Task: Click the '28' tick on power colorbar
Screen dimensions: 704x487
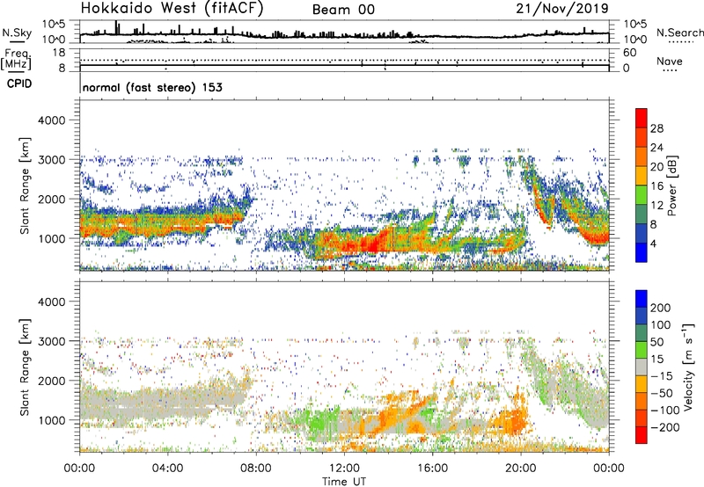Action: coord(656,128)
